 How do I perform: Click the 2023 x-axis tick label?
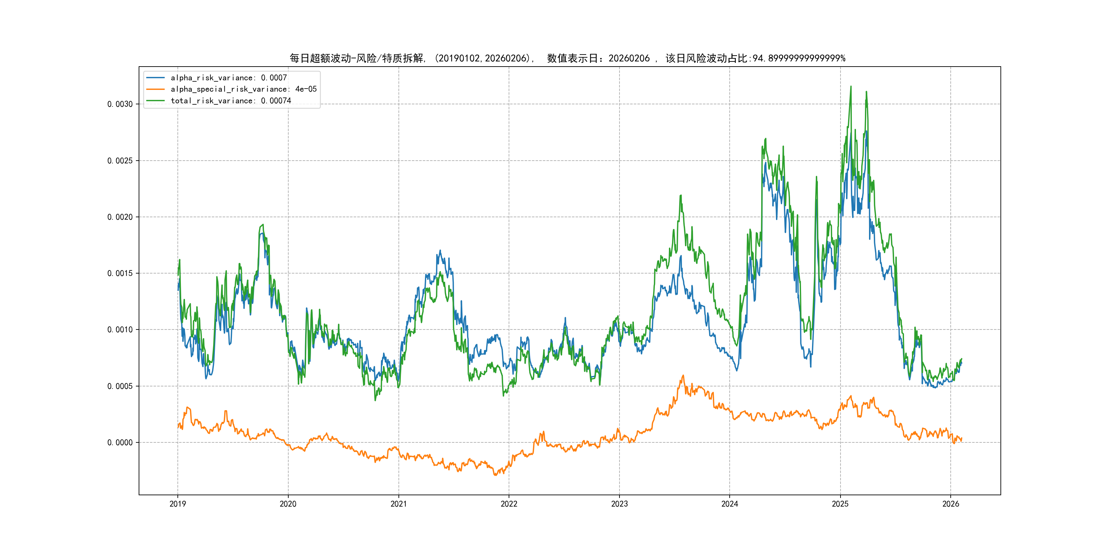point(619,504)
